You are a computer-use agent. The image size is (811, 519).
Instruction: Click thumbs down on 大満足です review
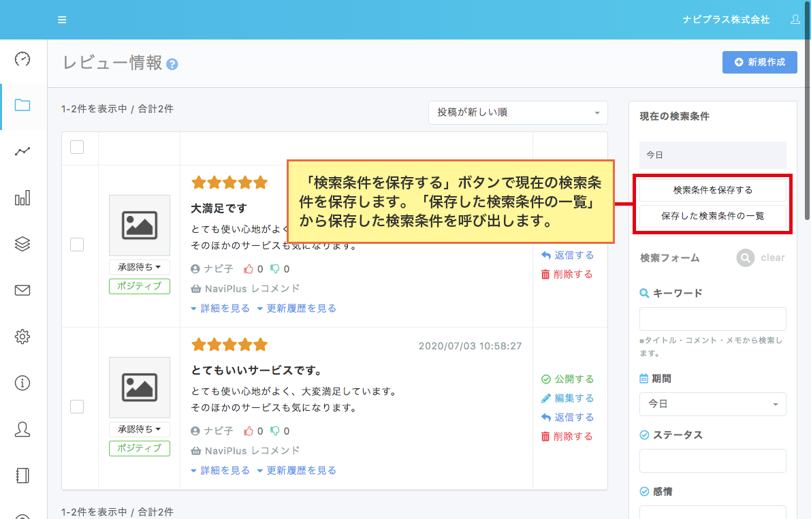click(275, 269)
